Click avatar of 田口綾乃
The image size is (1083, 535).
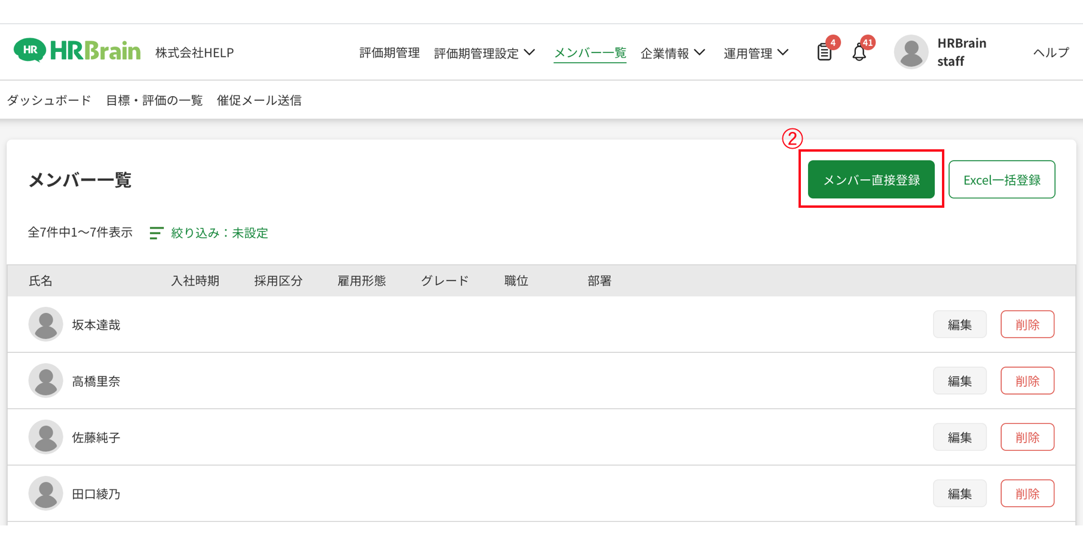(45, 493)
